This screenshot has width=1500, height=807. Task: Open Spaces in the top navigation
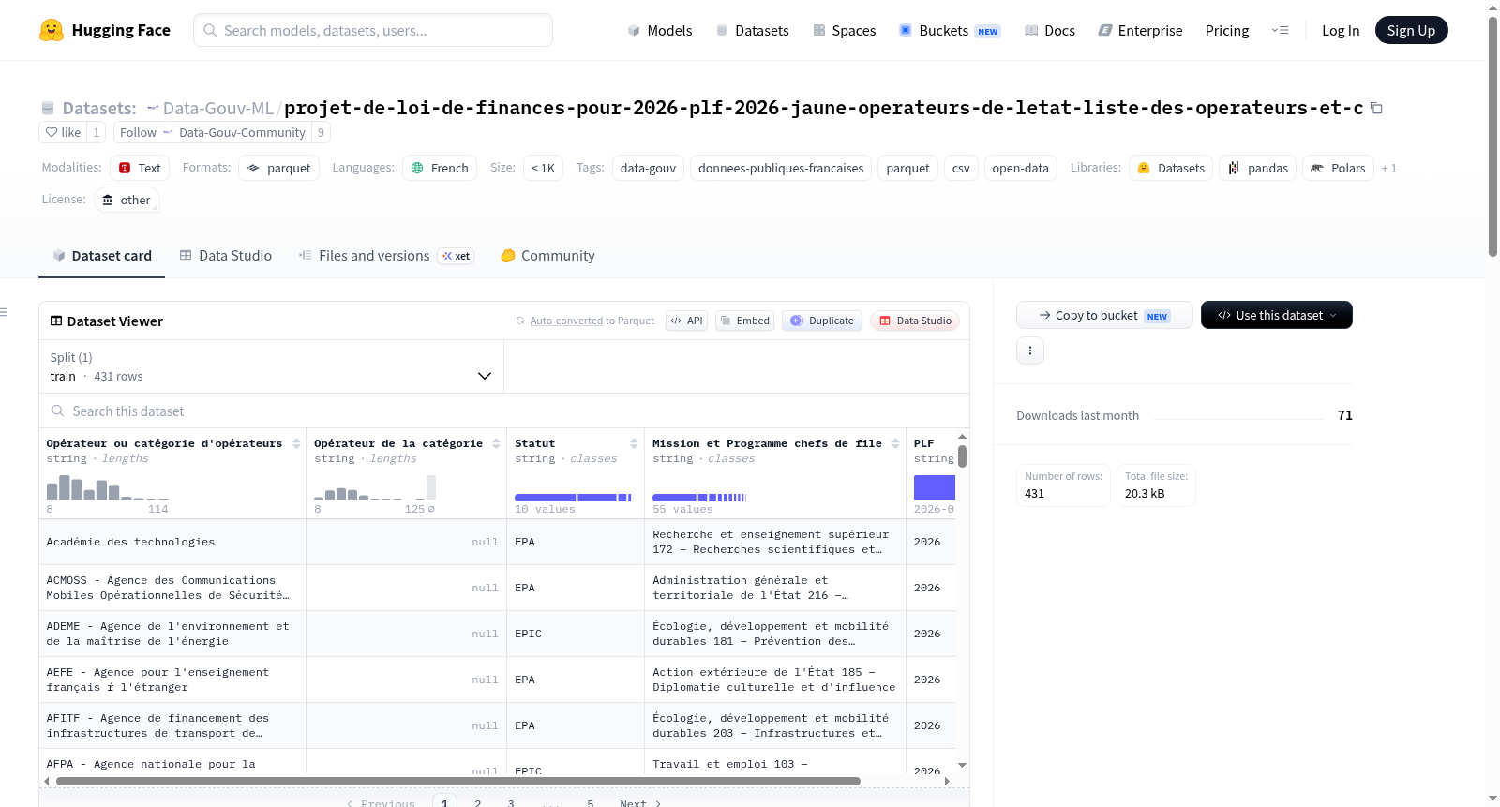click(x=845, y=30)
